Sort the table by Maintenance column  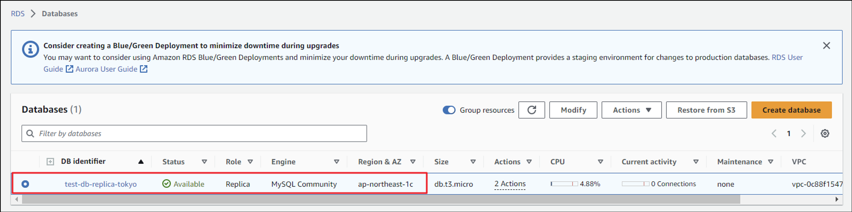coord(771,161)
